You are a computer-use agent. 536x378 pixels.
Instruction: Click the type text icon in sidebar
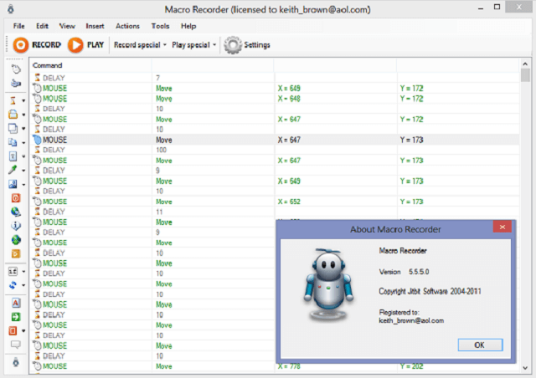13,156
